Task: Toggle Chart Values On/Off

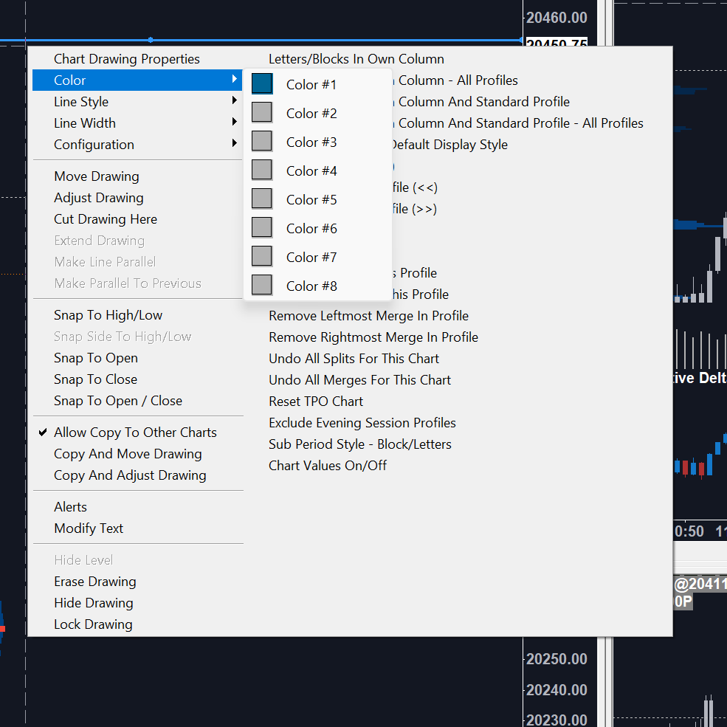Action: point(328,466)
